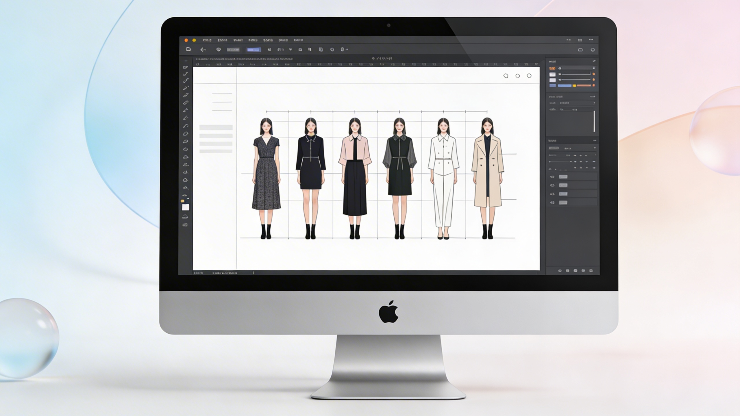Click the white color swatch in left toolbar
The height and width of the screenshot is (416, 740).
tap(185, 207)
